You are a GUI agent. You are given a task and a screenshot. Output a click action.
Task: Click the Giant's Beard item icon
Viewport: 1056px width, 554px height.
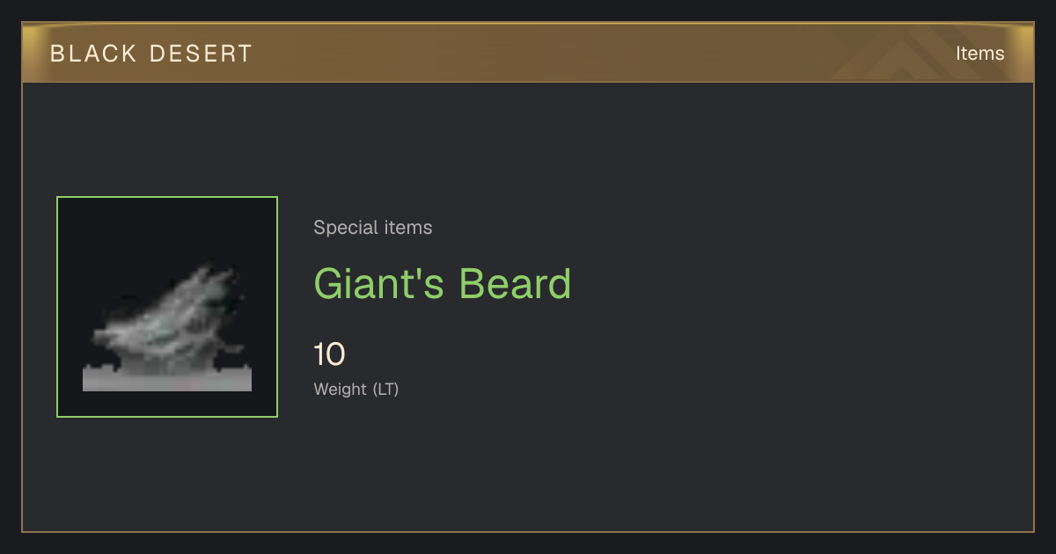click(167, 307)
